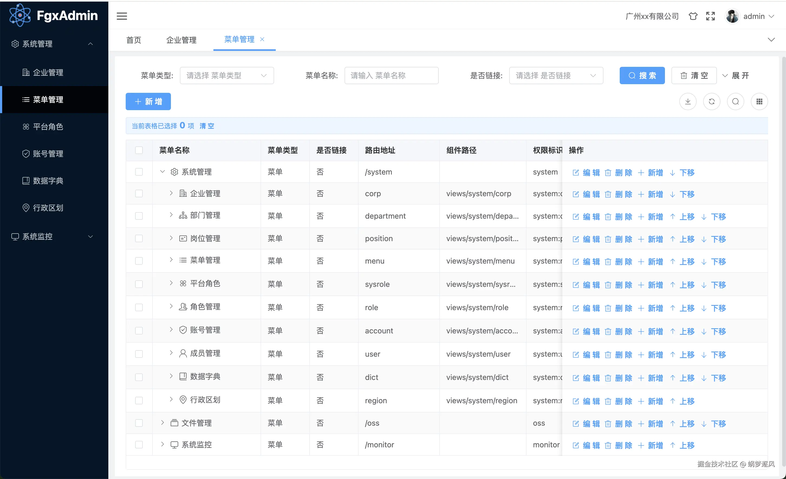This screenshot has width=786, height=479.
Task: Refresh the table with the reload icon
Action: coord(711,101)
